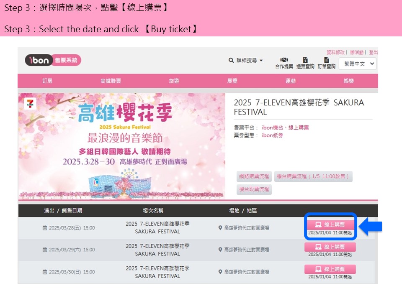Open 訂單查詢 order inquiry icon

pyautogui.click(x=327, y=60)
